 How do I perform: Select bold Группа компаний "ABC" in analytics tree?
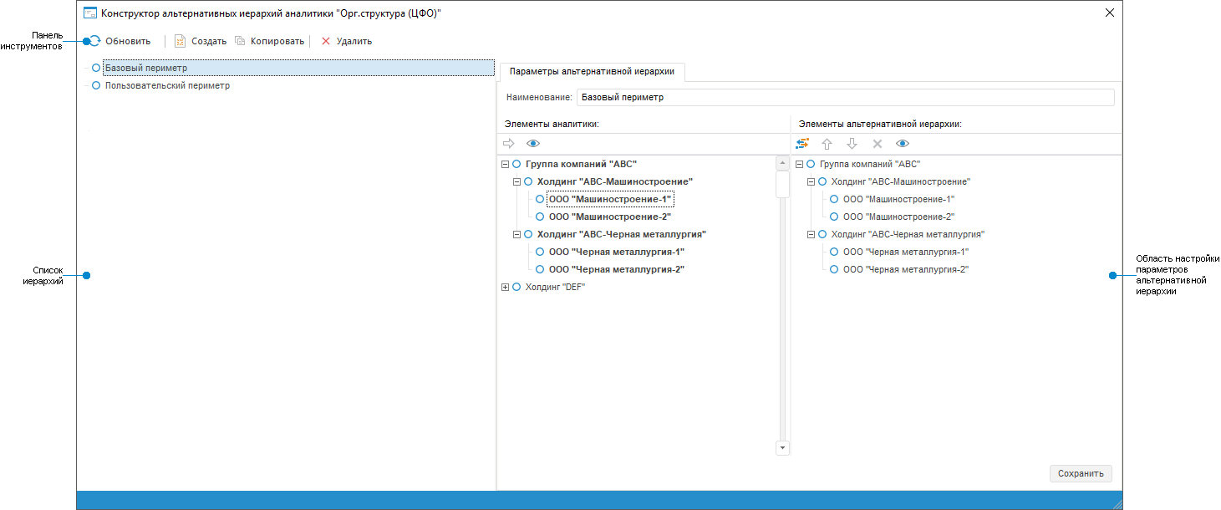581,164
